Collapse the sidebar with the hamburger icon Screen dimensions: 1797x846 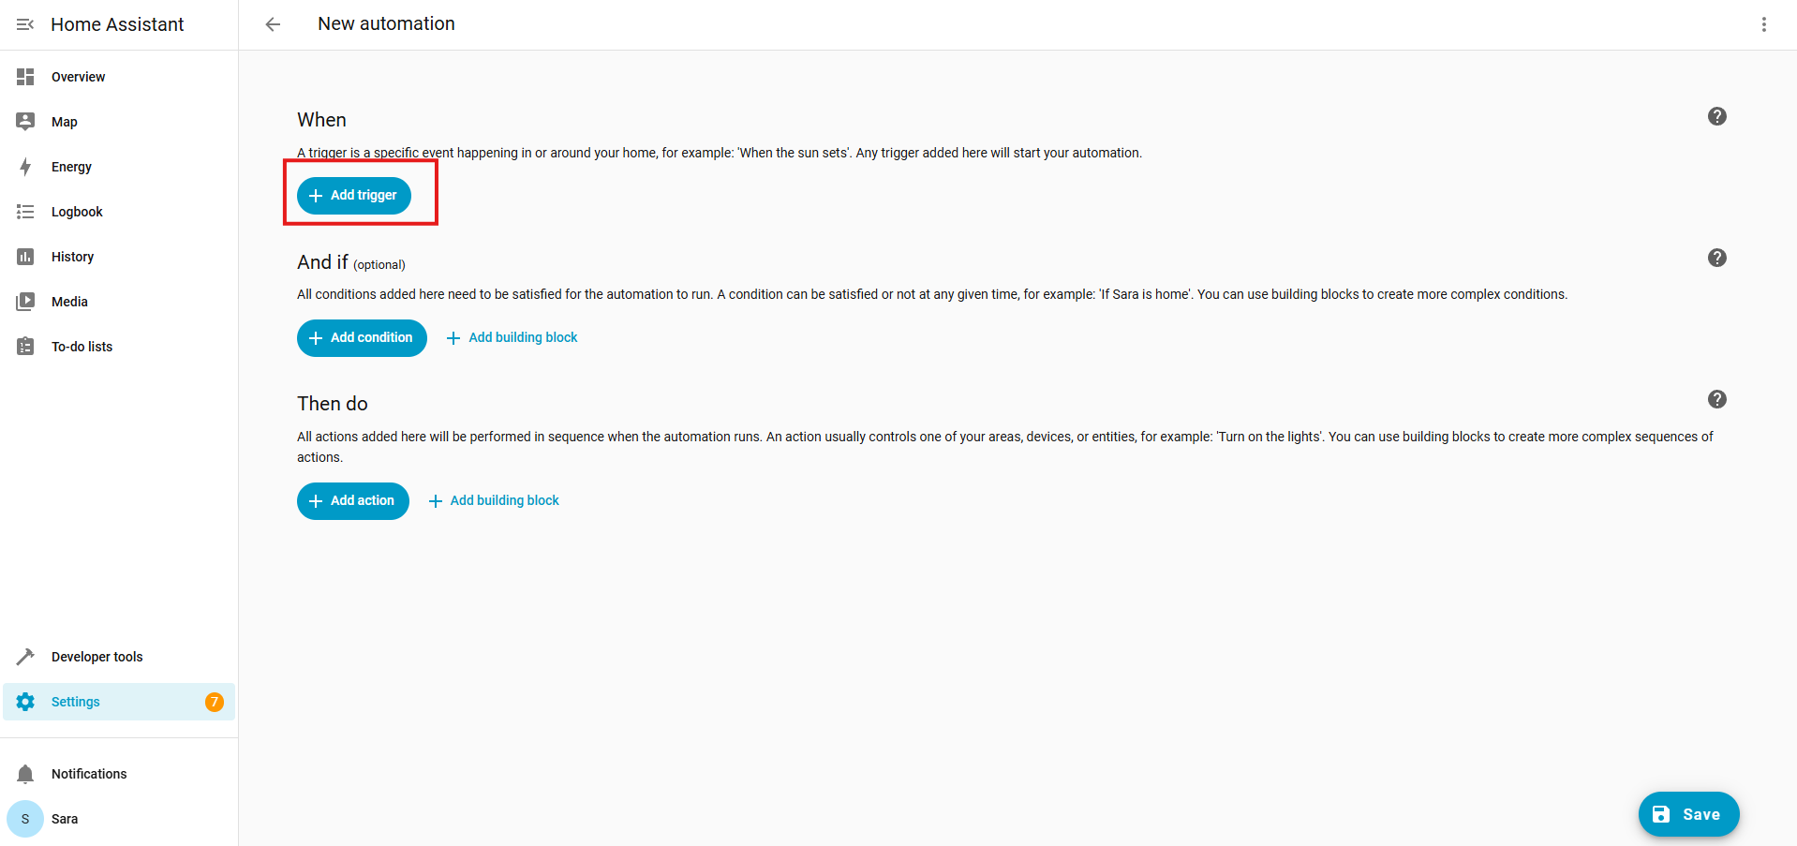[x=25, y=24]
